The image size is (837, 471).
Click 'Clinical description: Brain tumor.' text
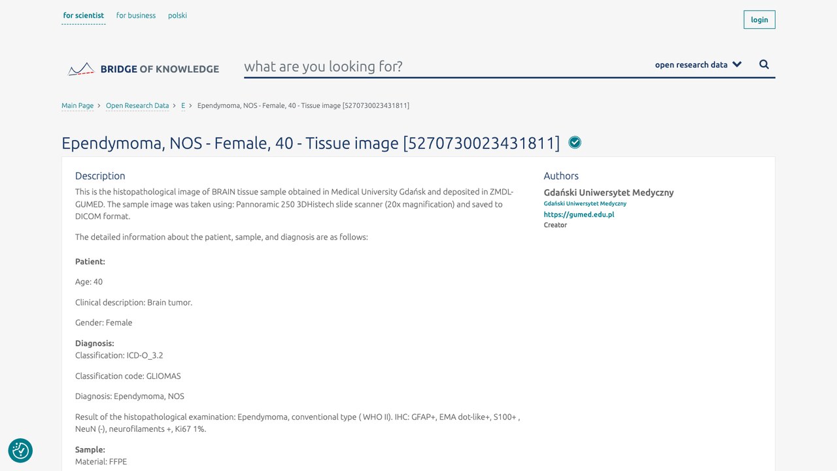134,302
